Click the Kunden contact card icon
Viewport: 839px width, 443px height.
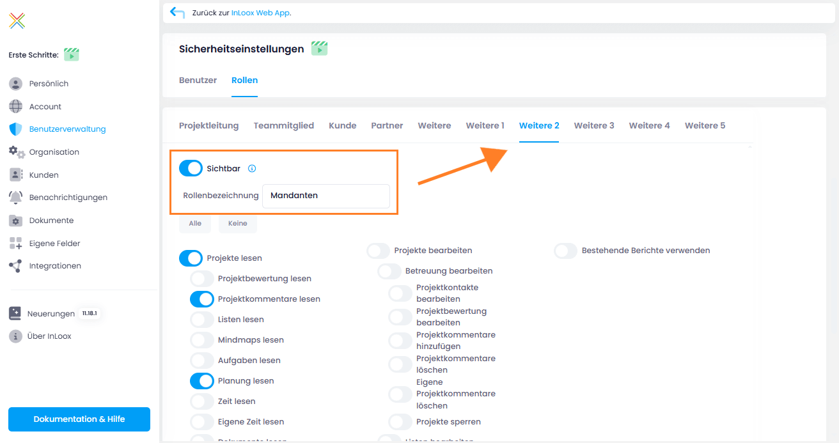16,175
